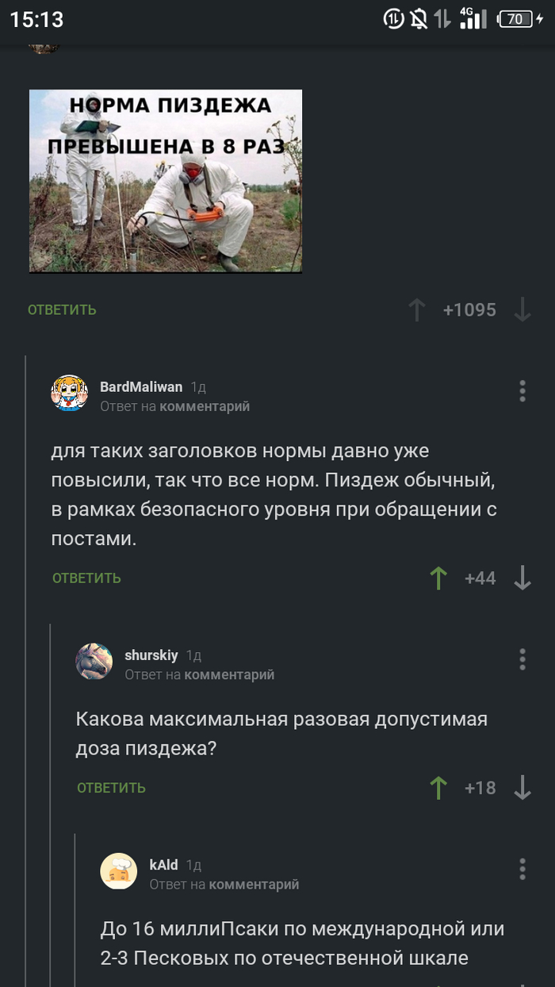Tap ОТВЕТИТЬ under the meme image comment
The image size is (555, 987).
click(x=62, y=310)
